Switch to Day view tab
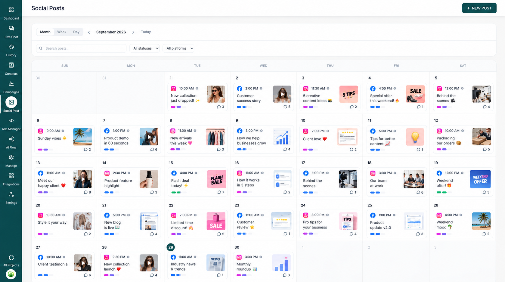This screenshot has height=282, width=505. (76, 32)
